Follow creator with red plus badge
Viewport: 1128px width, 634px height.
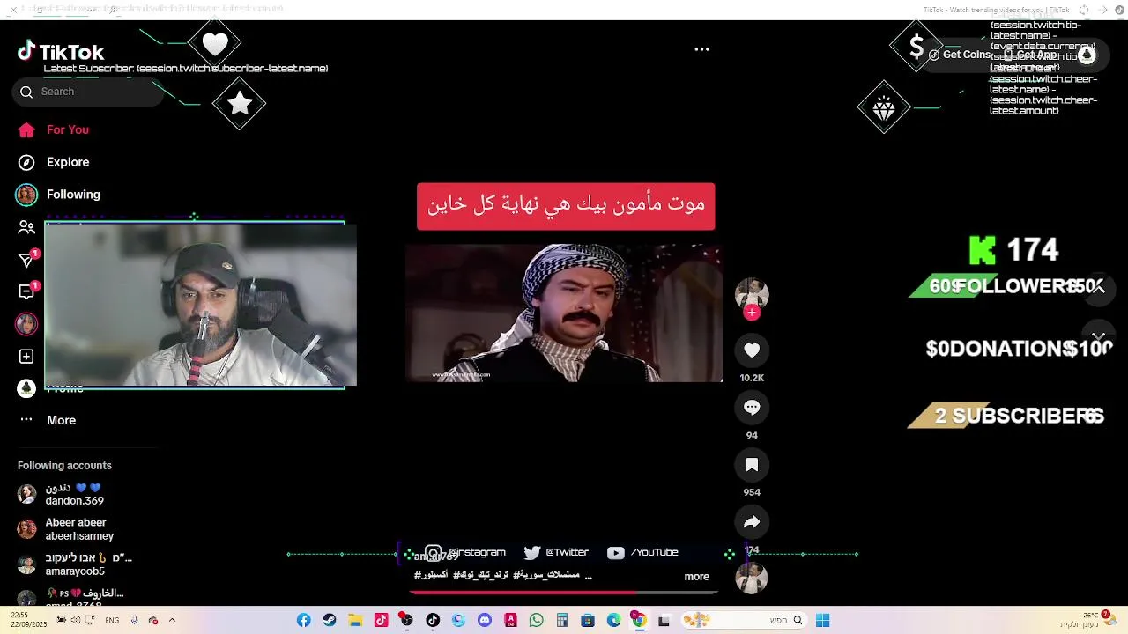pyautogui.click(x=752, y=313)
